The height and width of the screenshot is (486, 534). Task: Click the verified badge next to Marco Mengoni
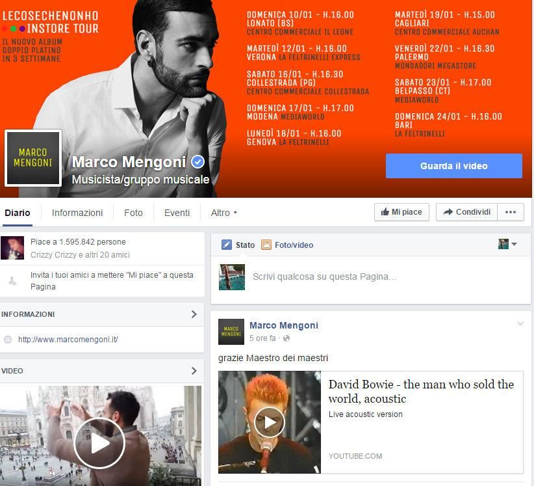(197, 162)
